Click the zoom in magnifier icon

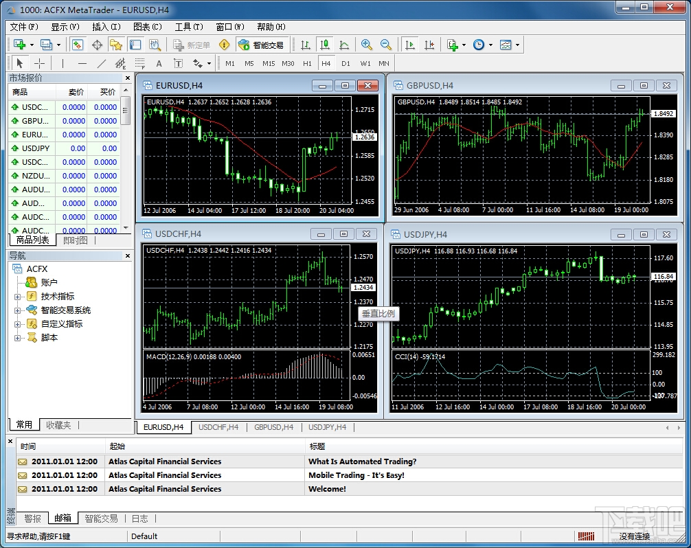tap(367, 45)
